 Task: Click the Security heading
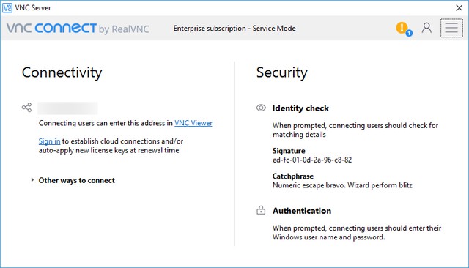(x=281, y=72)
